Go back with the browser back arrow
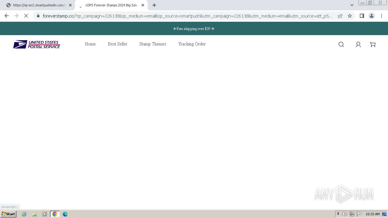This screenshot has height=218, width=388. click(x=7, y=16)
